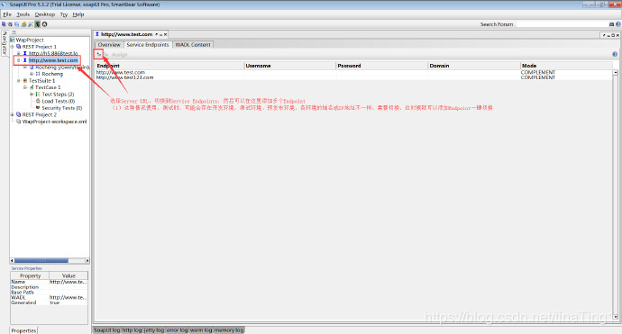Click the remove endpoint icon
Viewport: 622px width, 334px height.
coord(105,54)
